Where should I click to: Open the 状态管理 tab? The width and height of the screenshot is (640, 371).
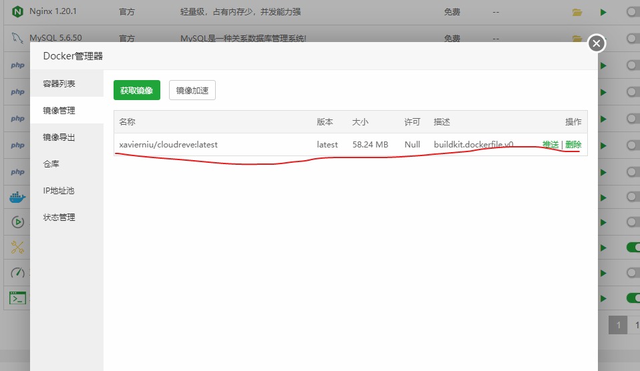coord(67,218)
